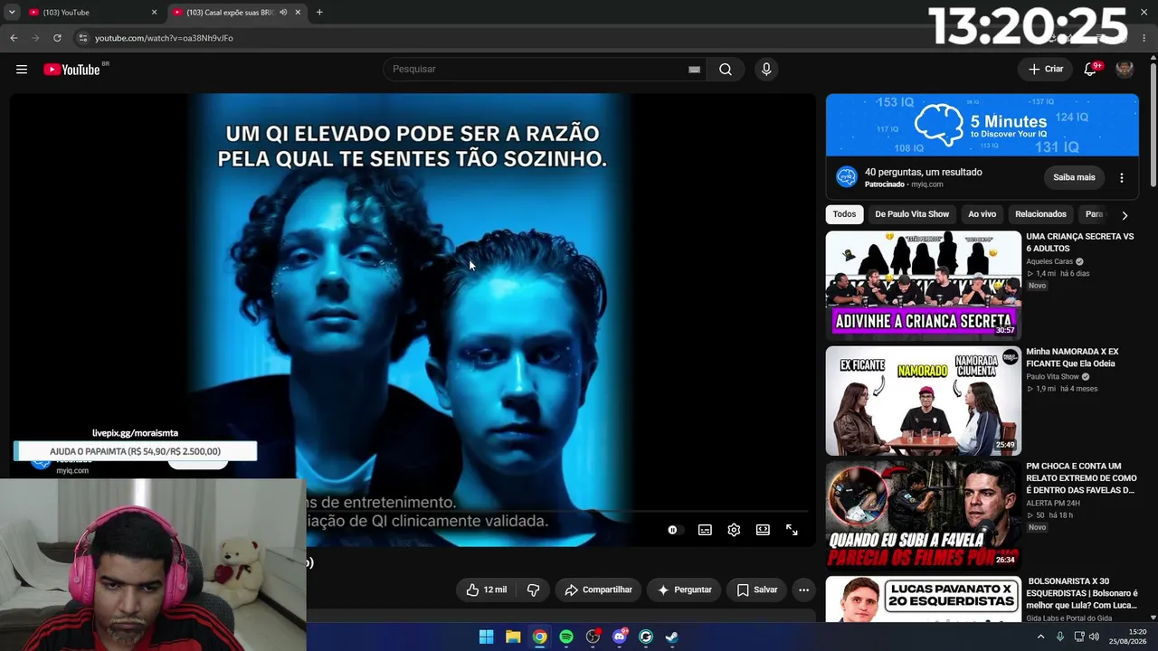
Task: Go back in browser history
Action: (14, 38)
